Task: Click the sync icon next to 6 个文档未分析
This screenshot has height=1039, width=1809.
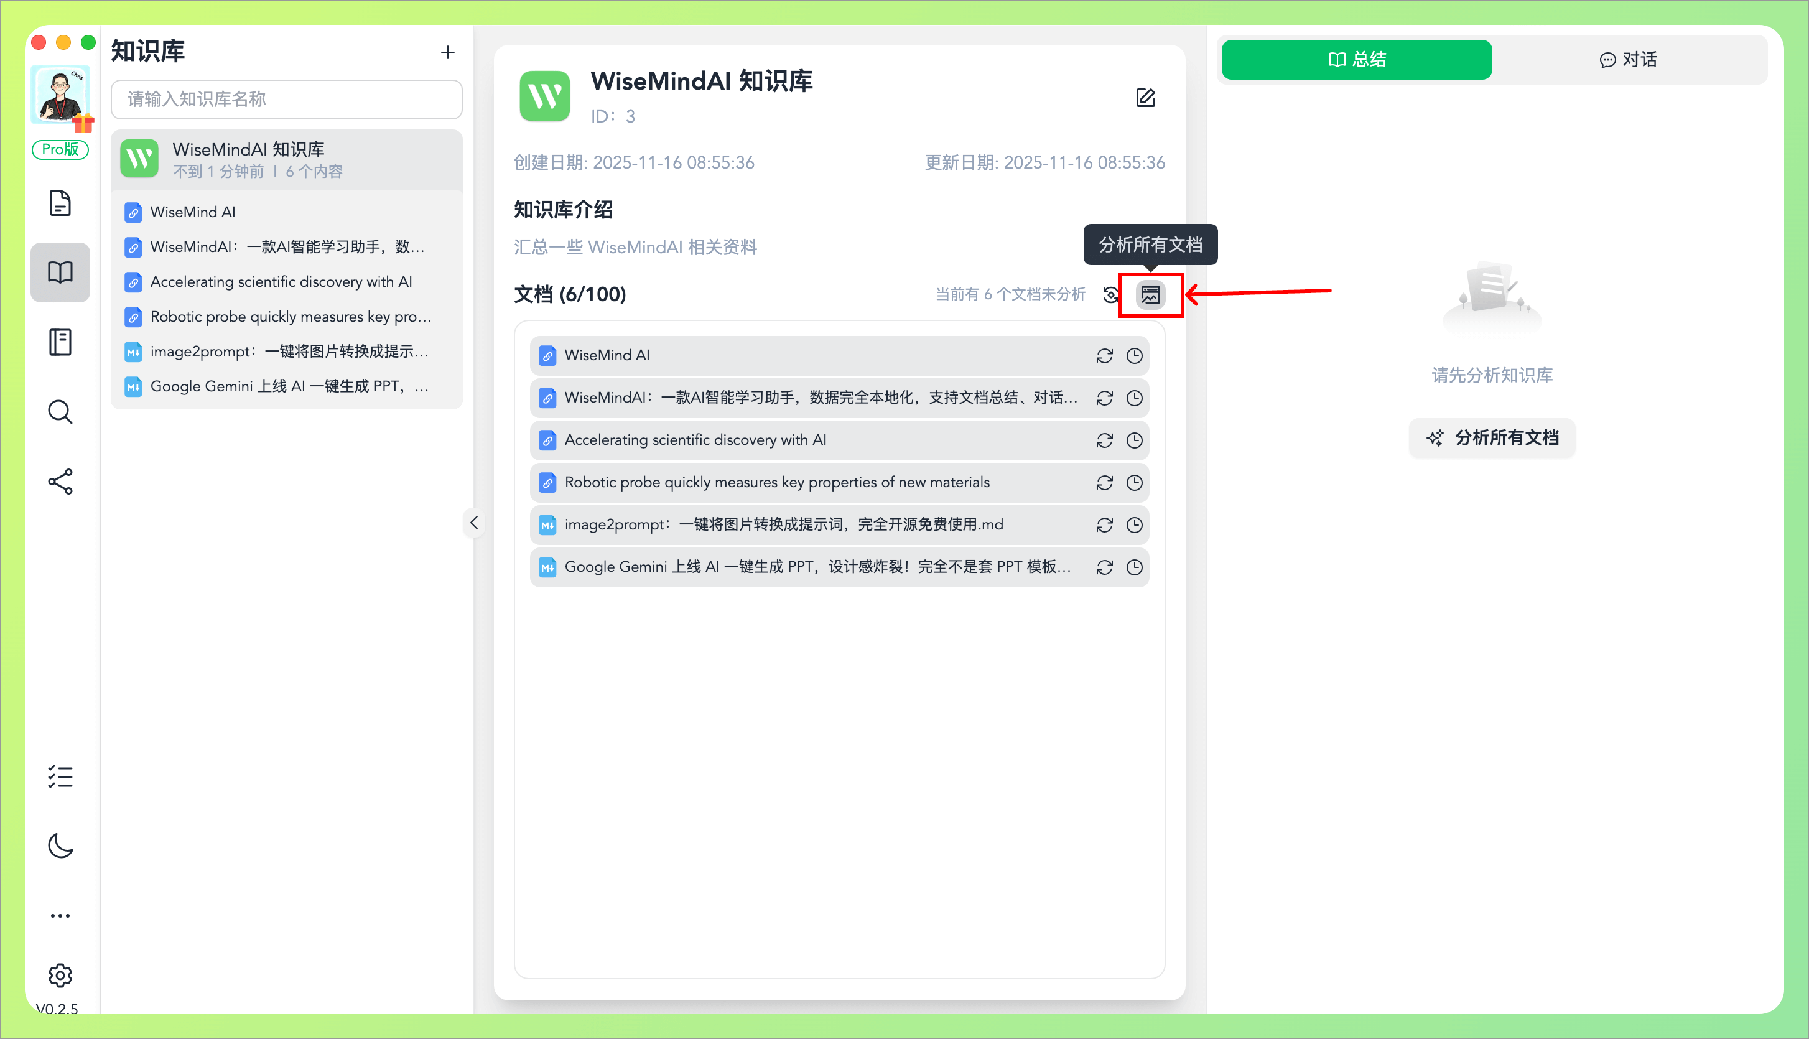Action: tap(1110, 294)
